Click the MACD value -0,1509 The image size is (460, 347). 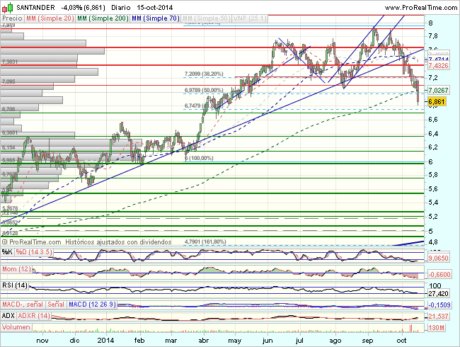(x=439, y=305)
